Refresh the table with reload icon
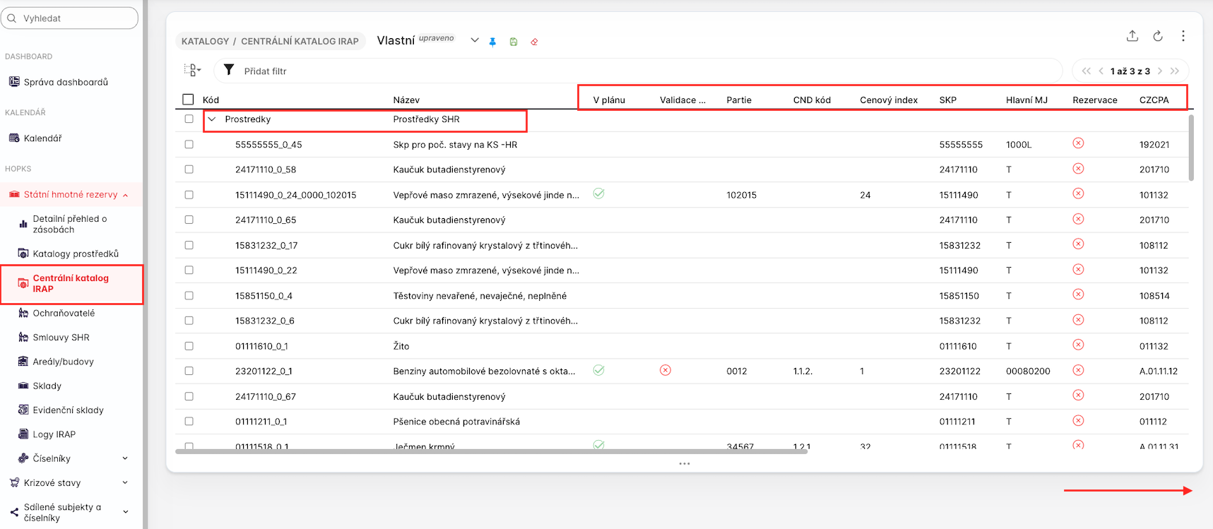Viewport: 1213px width, 529px height. click(x=1157, y=36)
